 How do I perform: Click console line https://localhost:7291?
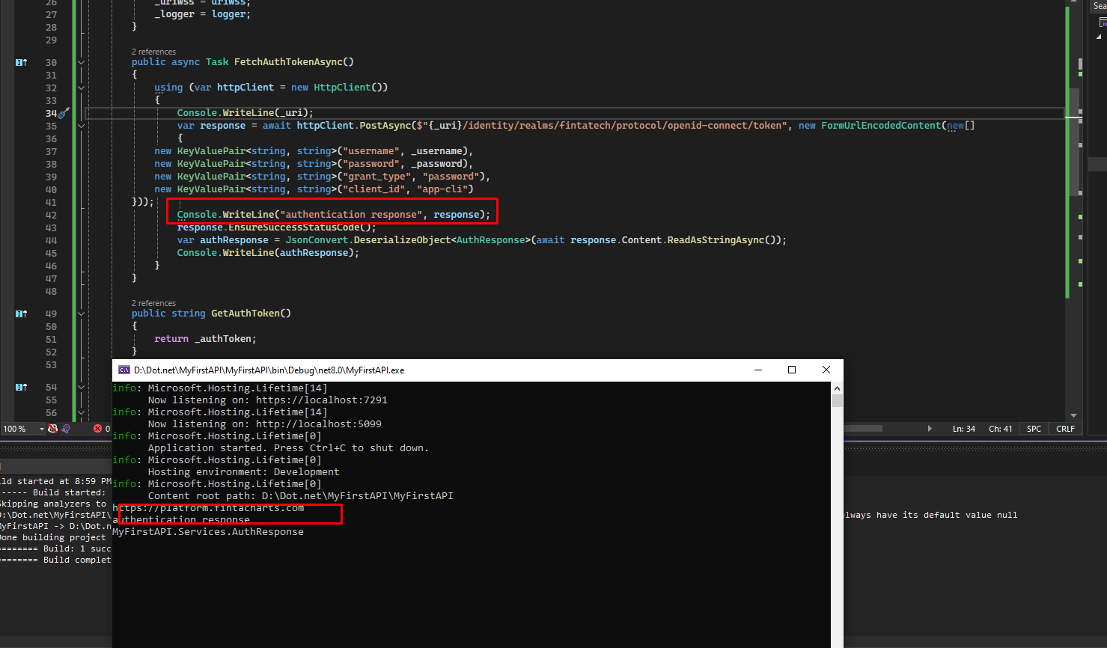point(322,400)
